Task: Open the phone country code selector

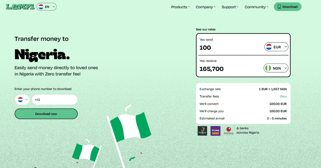Action: point(22,100)
